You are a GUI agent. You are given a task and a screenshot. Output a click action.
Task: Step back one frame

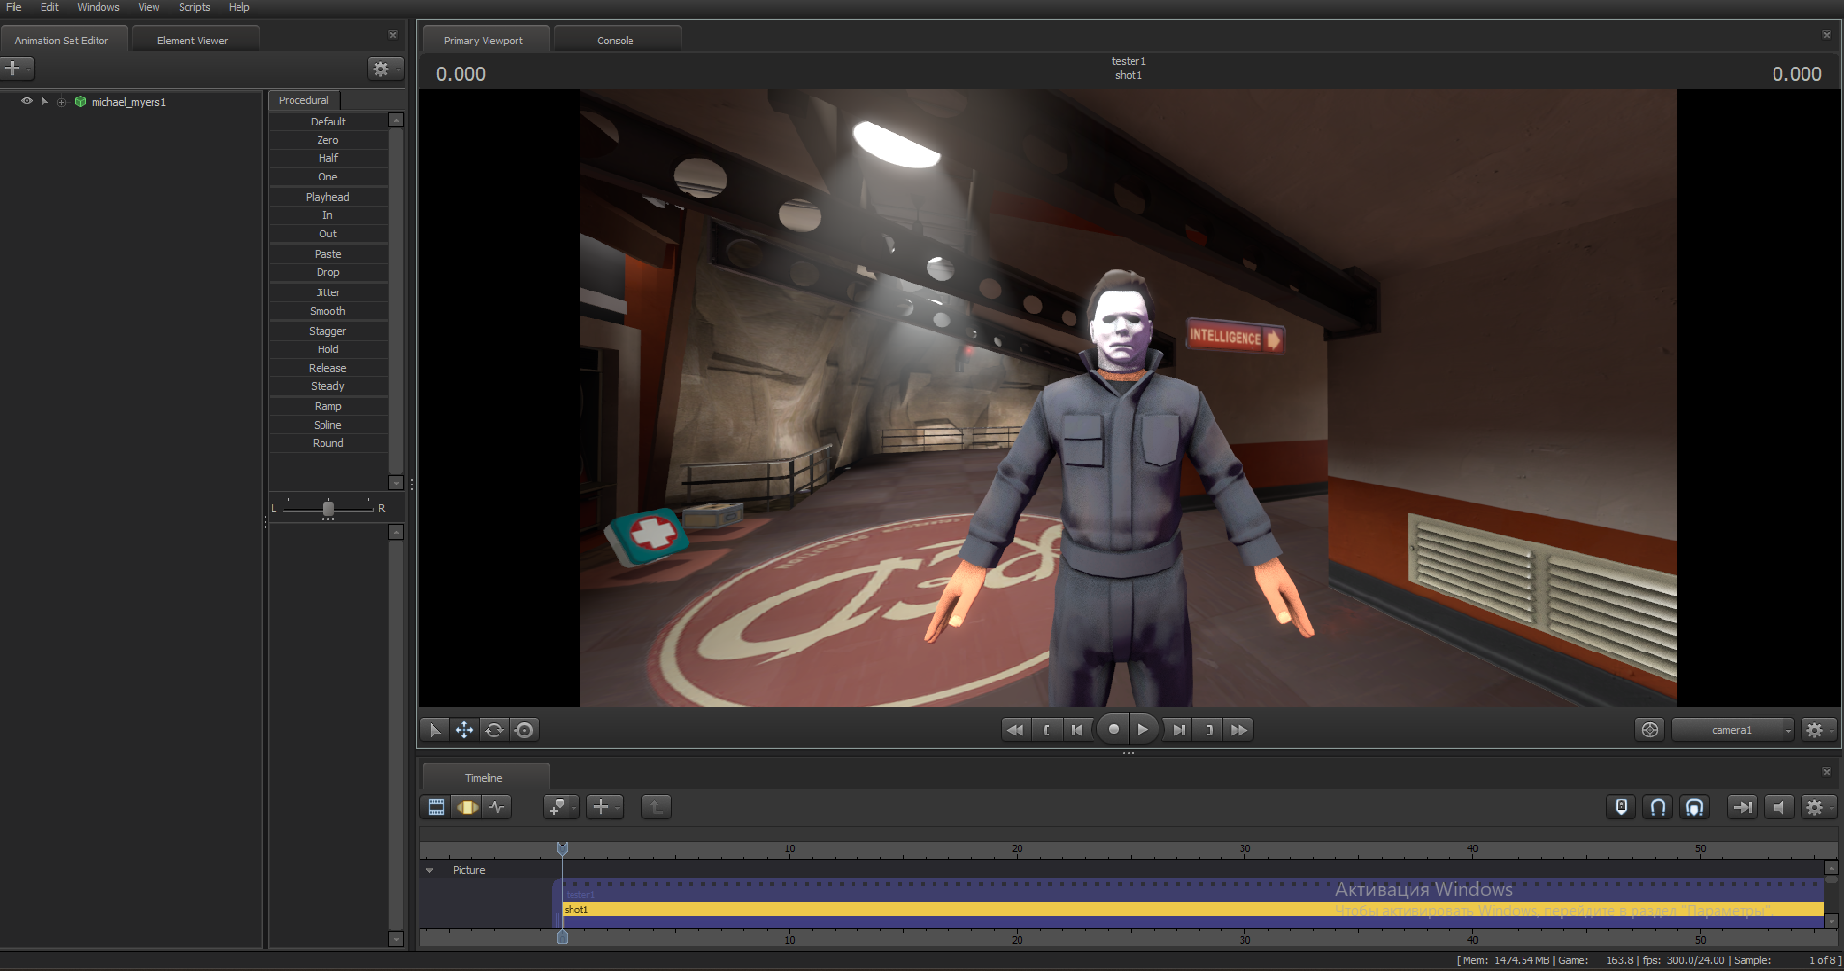tap(1077, 730)
